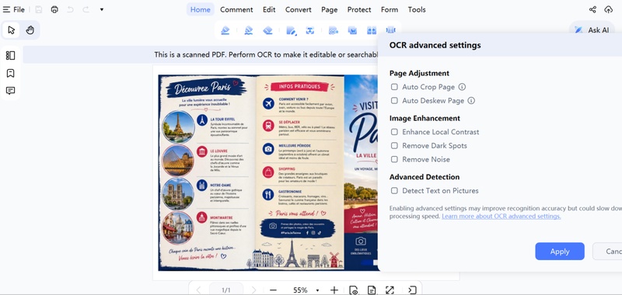Click the Ask AI button

point(592,30)
